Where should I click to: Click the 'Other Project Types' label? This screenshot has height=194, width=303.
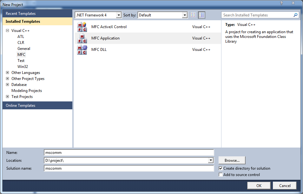[28, 79]
